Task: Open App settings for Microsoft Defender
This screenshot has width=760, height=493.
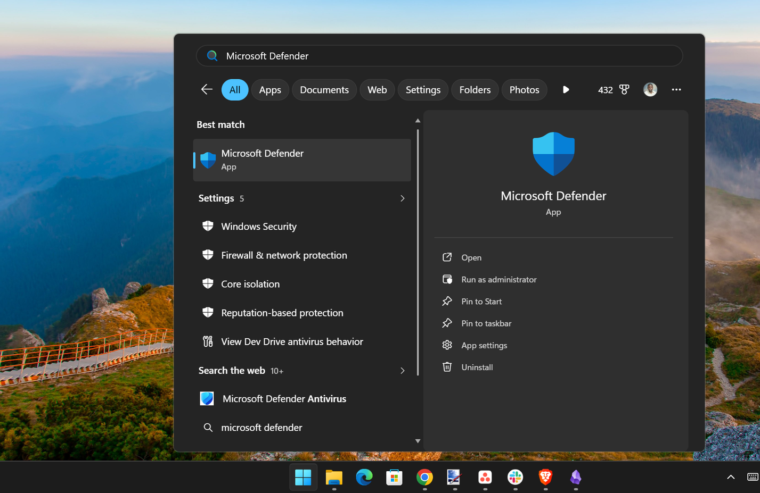Action: click(x=484, y=345)
